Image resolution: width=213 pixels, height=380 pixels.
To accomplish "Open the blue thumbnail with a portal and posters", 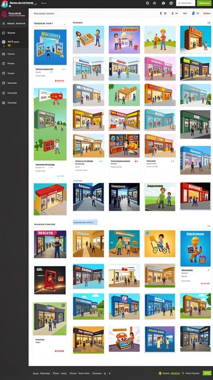I will [50, 47].
